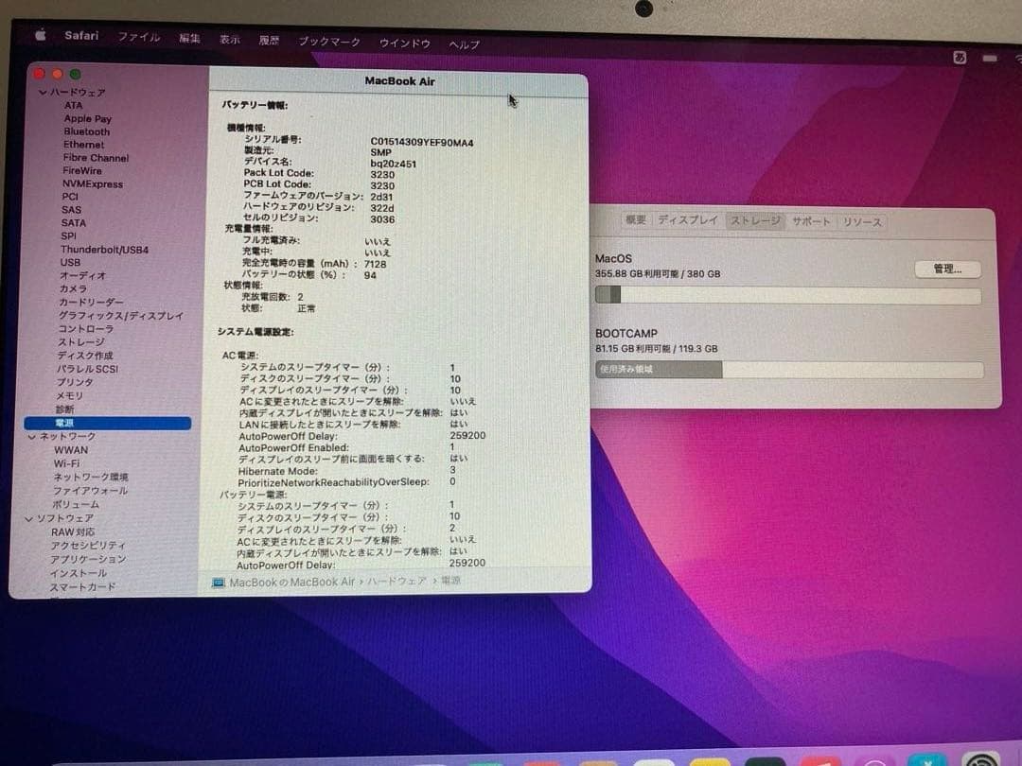Collapse the ソフトウェア section
This screenshot has height=766, width=1022.
(29, 518)
